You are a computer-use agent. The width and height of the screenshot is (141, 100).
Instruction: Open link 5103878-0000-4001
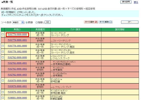click(x=17, y=86)
